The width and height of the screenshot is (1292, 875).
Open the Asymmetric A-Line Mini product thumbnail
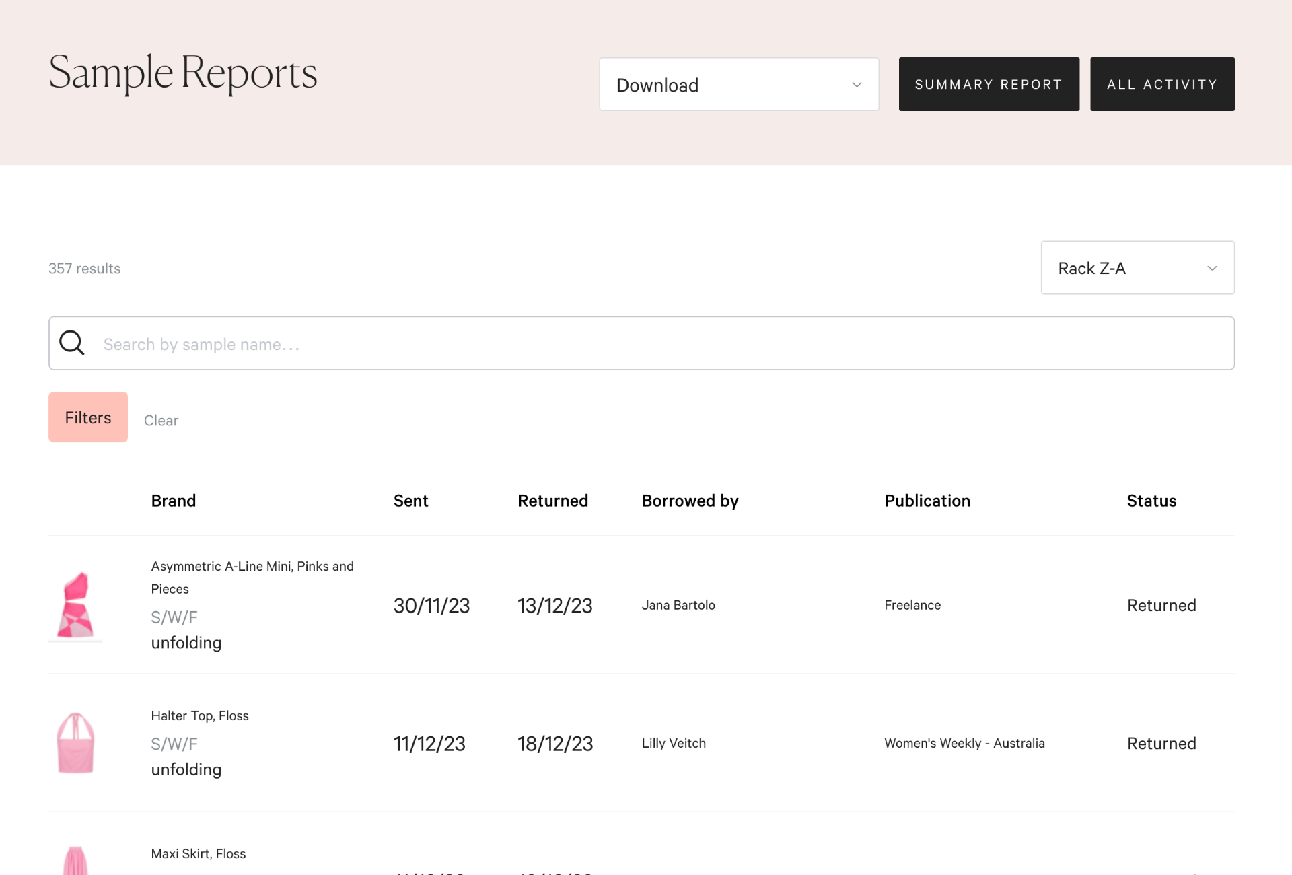tap(76, 605)
